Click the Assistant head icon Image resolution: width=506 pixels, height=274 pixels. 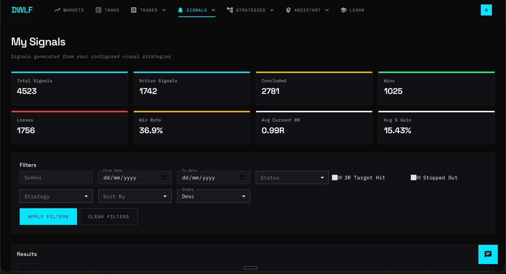(x=288, y=10)
